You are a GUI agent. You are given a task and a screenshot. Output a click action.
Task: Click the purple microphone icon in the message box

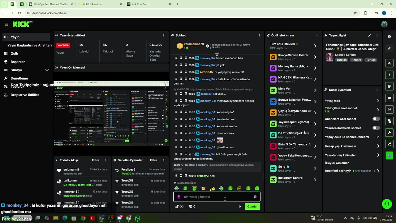[179, 197]
